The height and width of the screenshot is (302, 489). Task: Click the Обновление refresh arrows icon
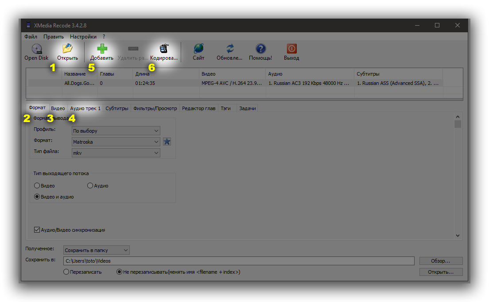229,49
